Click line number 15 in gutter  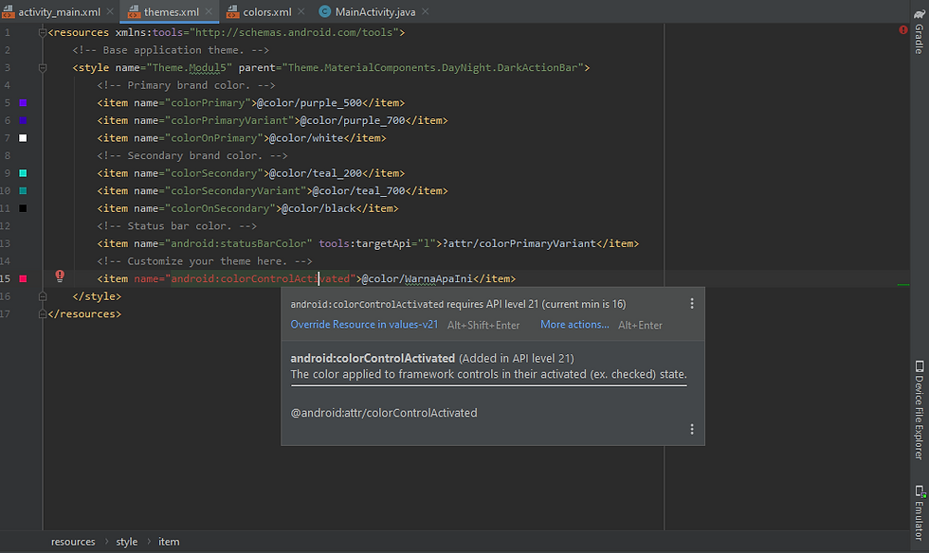(6, 278)
